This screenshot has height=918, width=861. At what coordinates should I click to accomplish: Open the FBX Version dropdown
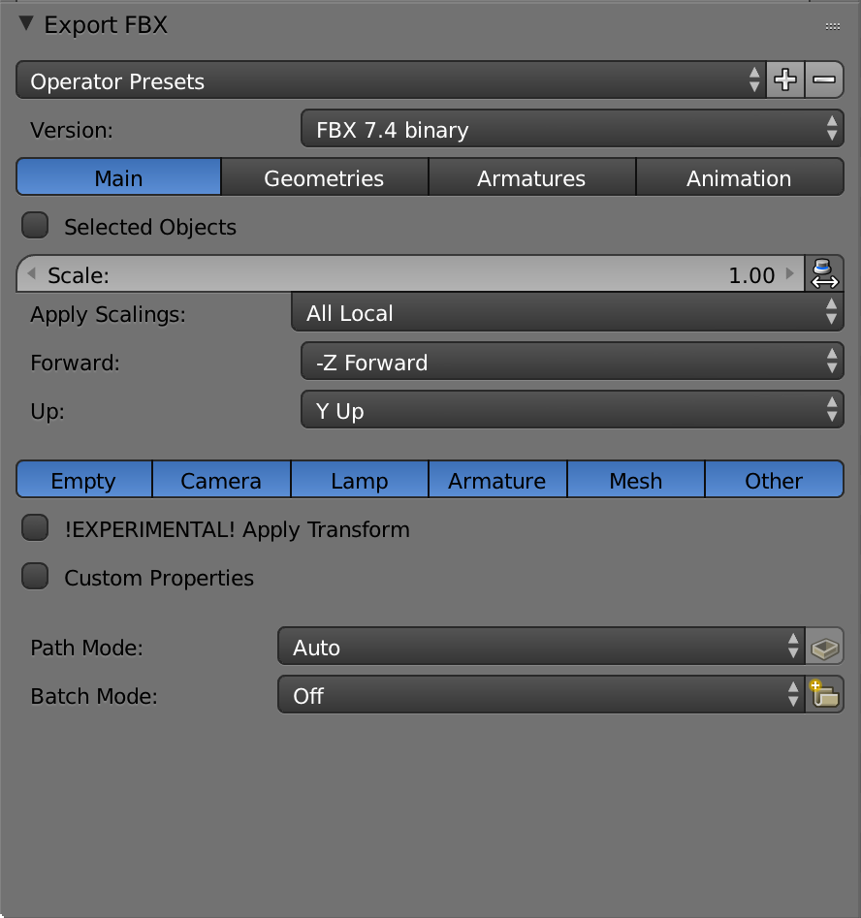[572, 129]
